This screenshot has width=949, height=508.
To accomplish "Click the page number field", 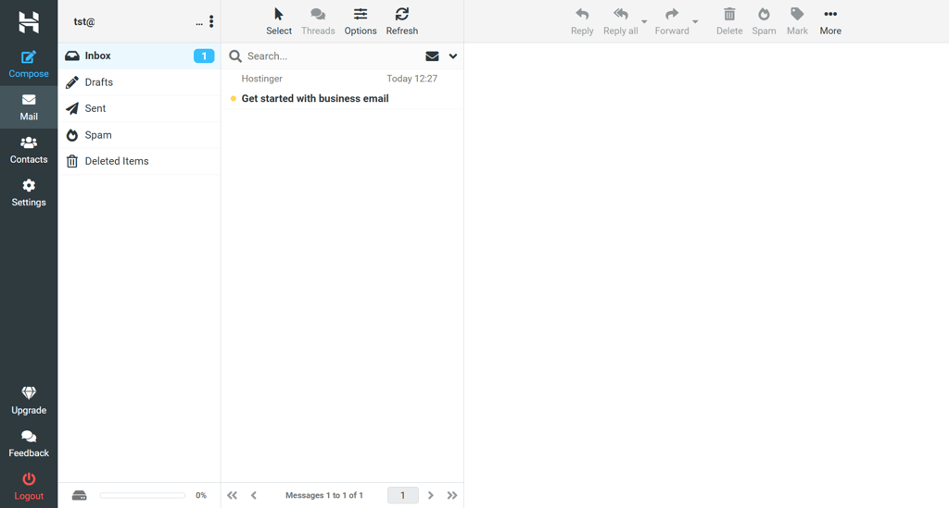I will pos(402,495).
